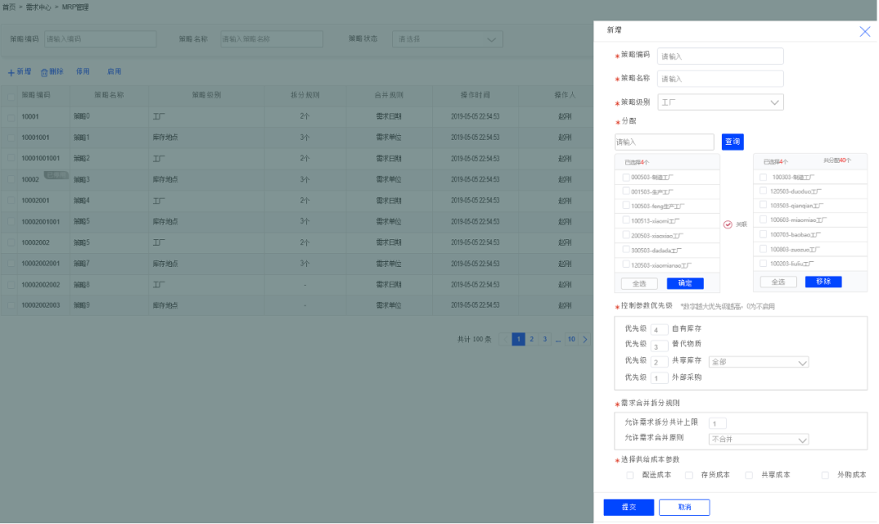Image resolution: width=879 pixels, height=524 pixels.
Task: Click the 查询 search button
Action: 732,142
